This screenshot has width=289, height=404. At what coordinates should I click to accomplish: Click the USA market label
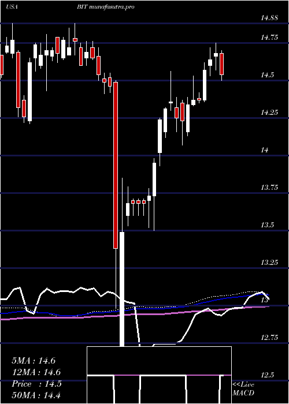pos(12,7)
